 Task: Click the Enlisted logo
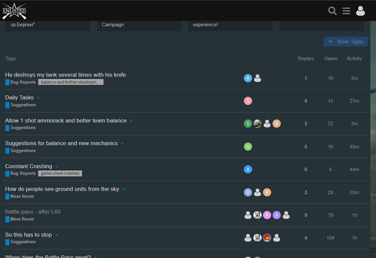point(14,11)
